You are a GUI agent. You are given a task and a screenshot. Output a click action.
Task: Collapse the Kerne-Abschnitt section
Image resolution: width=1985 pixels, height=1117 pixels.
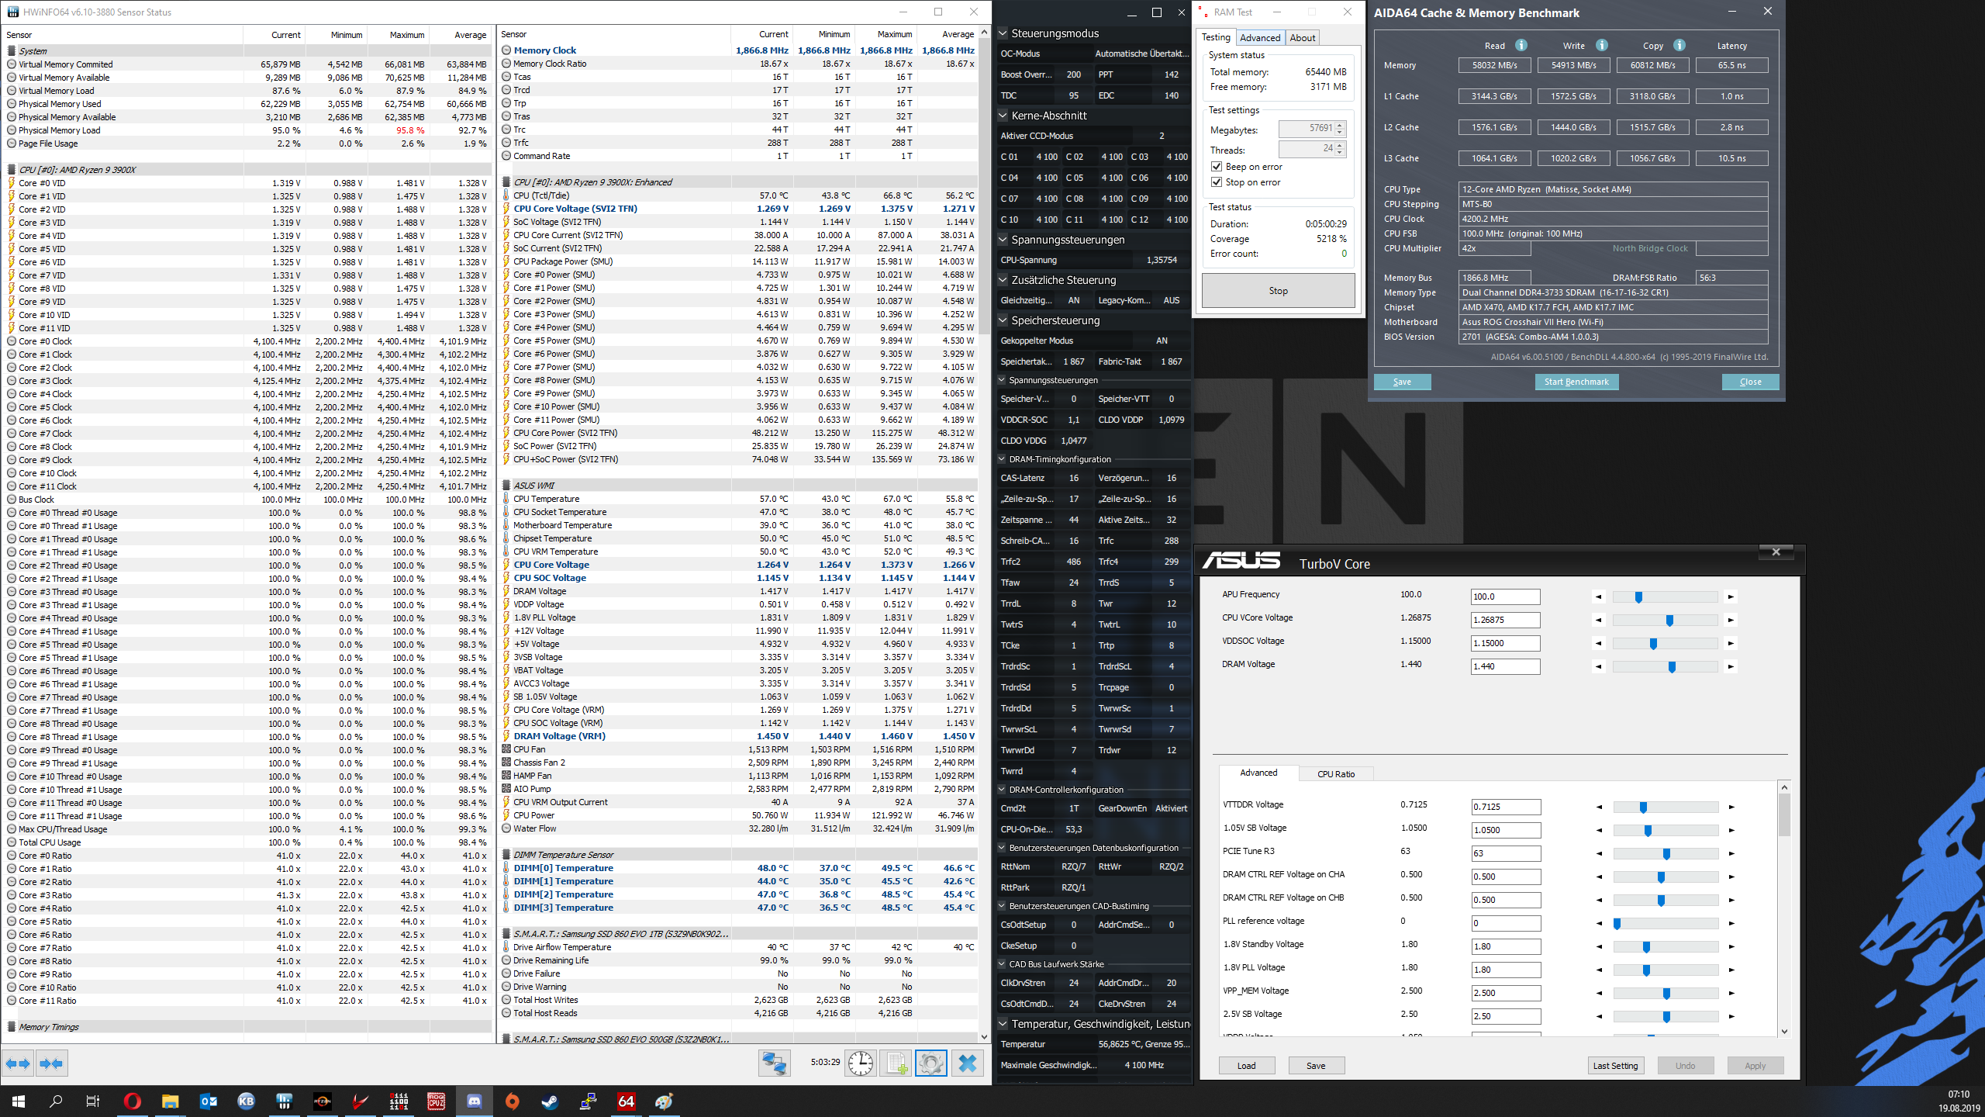1003,116
